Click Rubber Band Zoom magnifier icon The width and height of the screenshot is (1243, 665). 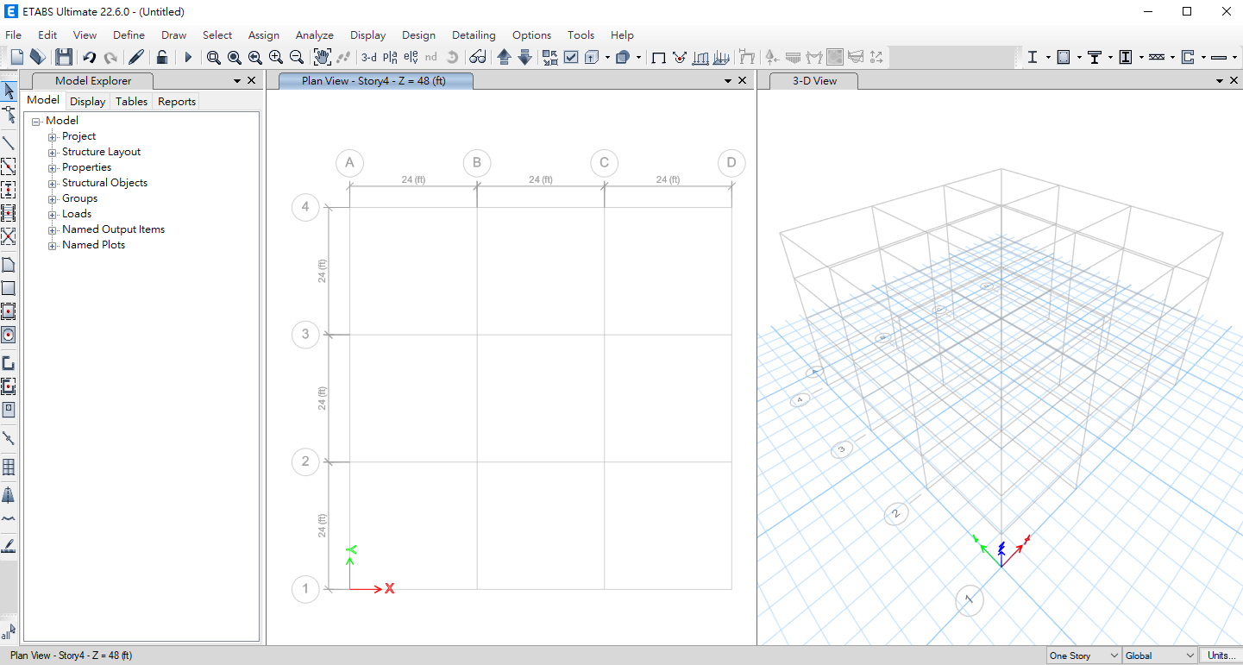tap(214, 57)
